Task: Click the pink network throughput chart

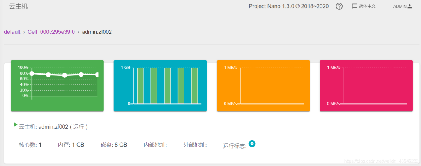Action: [366, 86]
